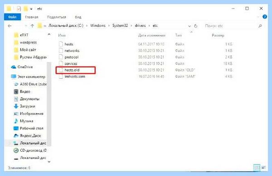
Task: Select type cell Файл "OLD"
Action: (185, 70)
